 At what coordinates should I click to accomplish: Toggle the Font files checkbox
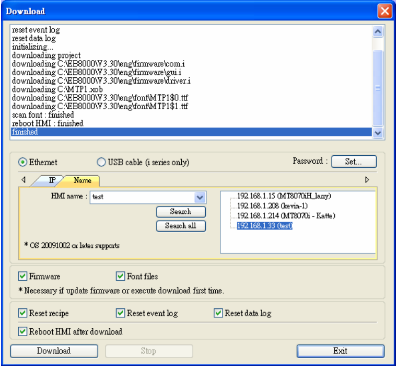click(120, 276)
